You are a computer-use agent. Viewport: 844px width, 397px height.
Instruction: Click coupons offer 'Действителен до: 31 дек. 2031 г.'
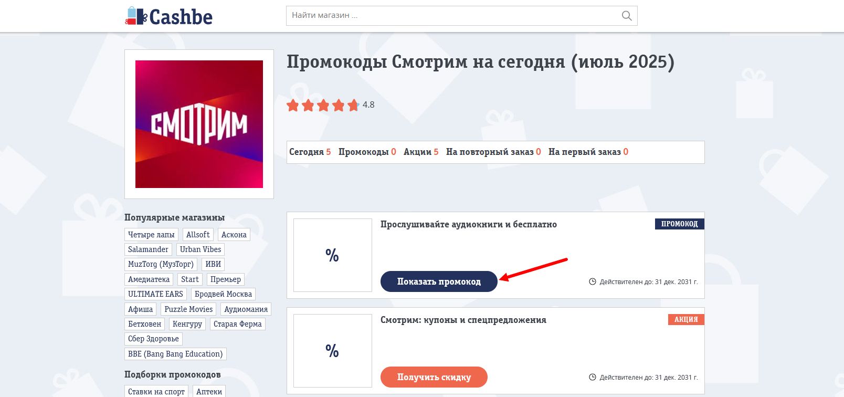[x=649, y=378]
